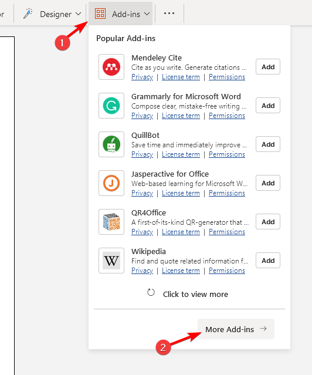Open Jasperactive License term link
Screen dimensions: 312x375
tap(181, 193)
